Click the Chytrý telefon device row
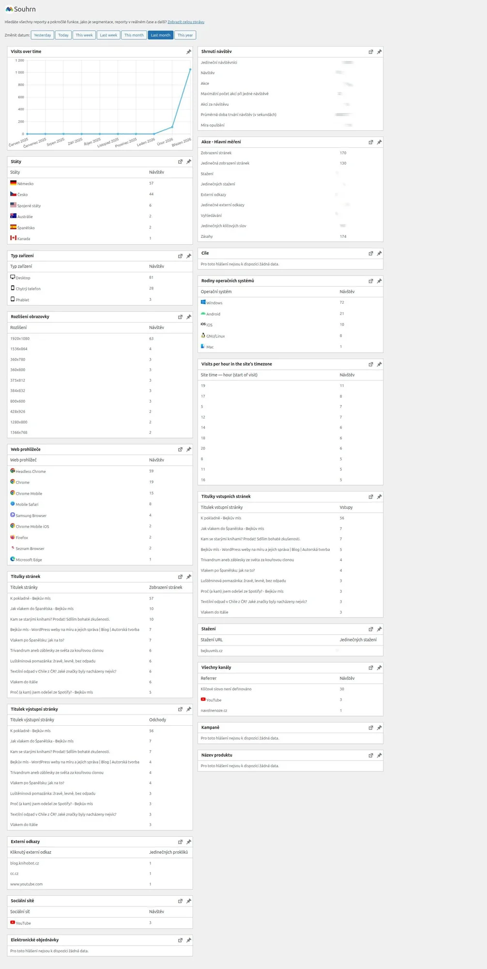Viewport: 487px width, 969px height. pos(100,289)
